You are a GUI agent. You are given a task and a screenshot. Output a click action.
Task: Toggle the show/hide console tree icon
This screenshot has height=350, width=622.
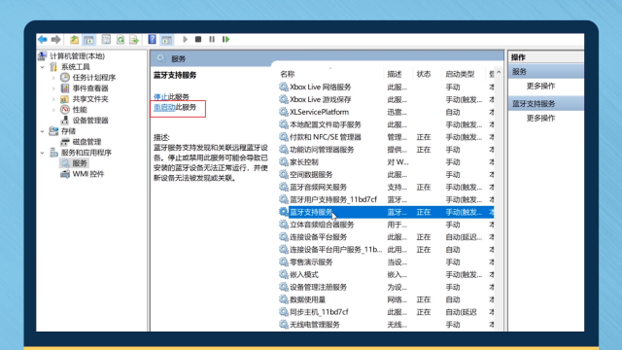[x=88, y=39]
